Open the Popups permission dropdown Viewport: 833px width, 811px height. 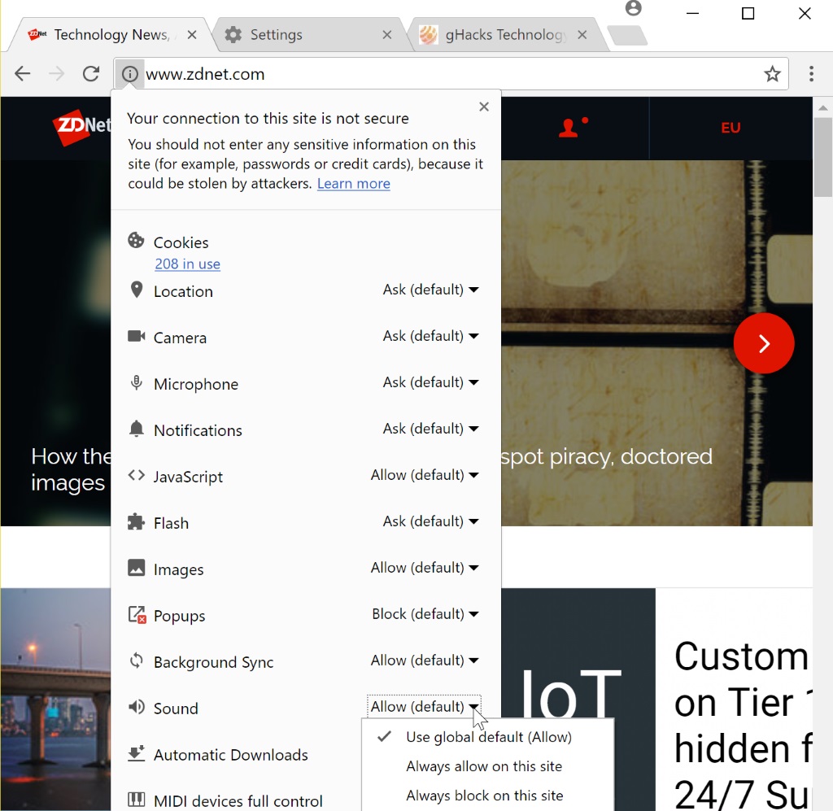pos(425,614)
